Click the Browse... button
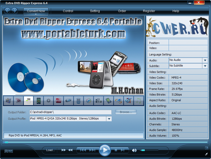 126,112
